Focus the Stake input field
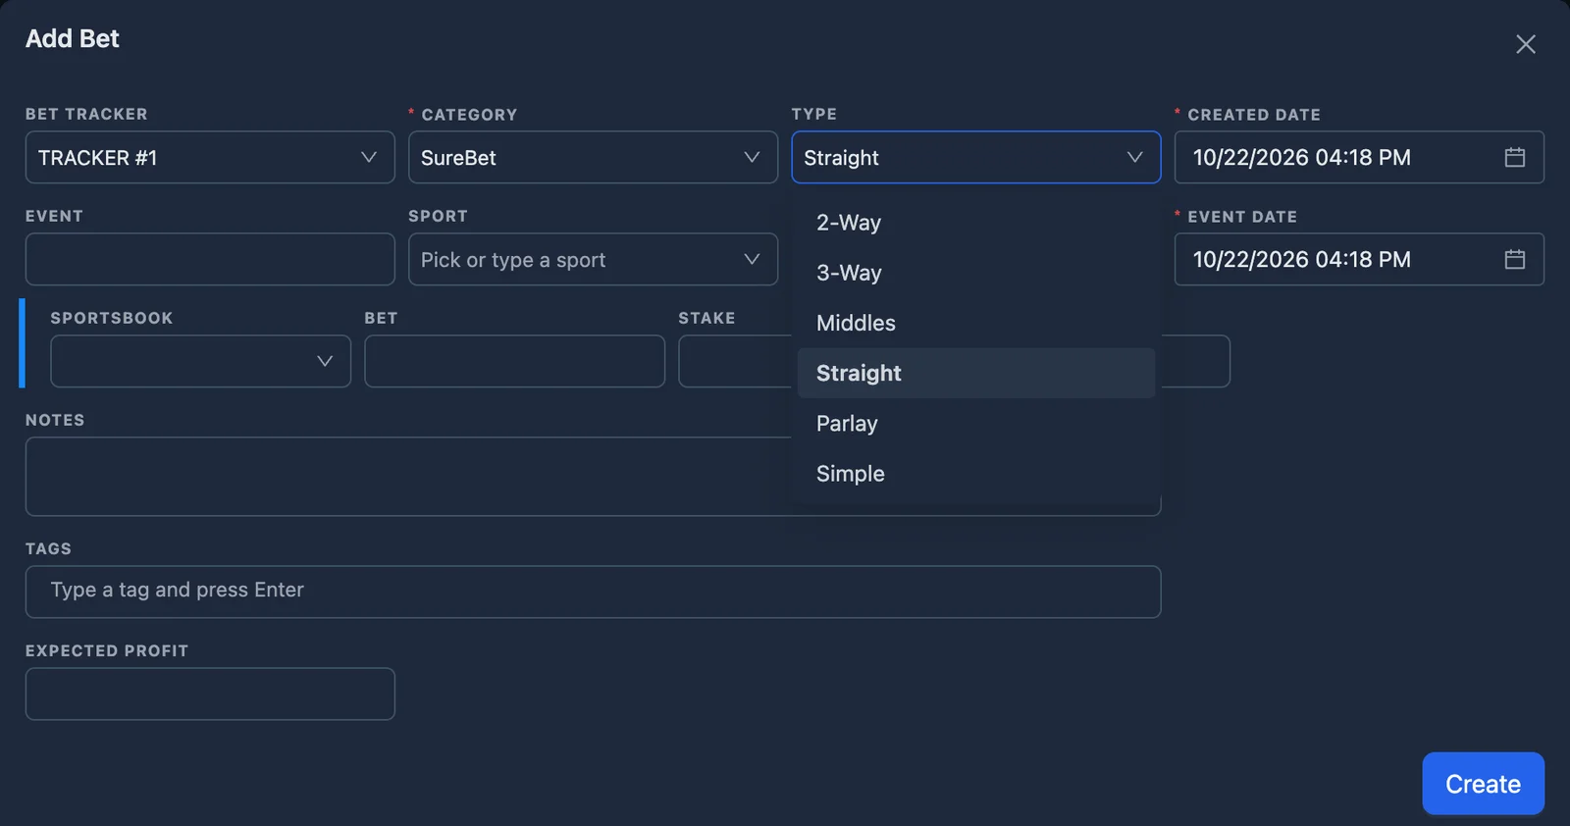Viewport: 1570px width, 826px height. point(735,361)
